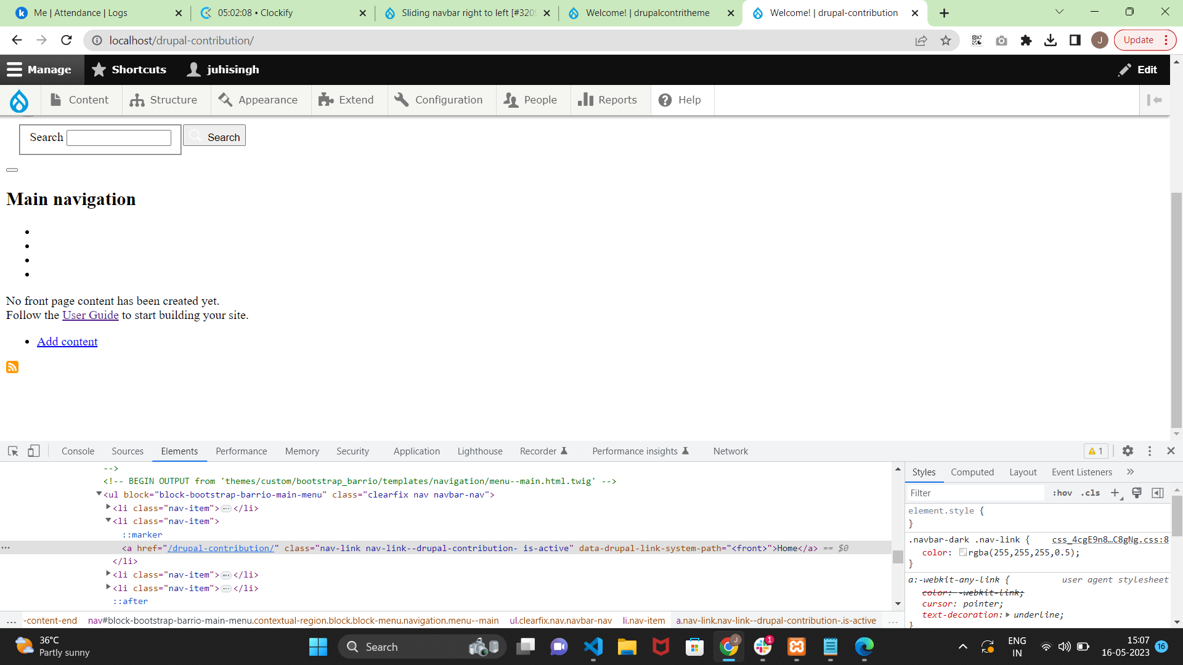Screen dimensions: 1183x665
Task: Toggle the device emulation toolbar
Action: tap(34, 451)
